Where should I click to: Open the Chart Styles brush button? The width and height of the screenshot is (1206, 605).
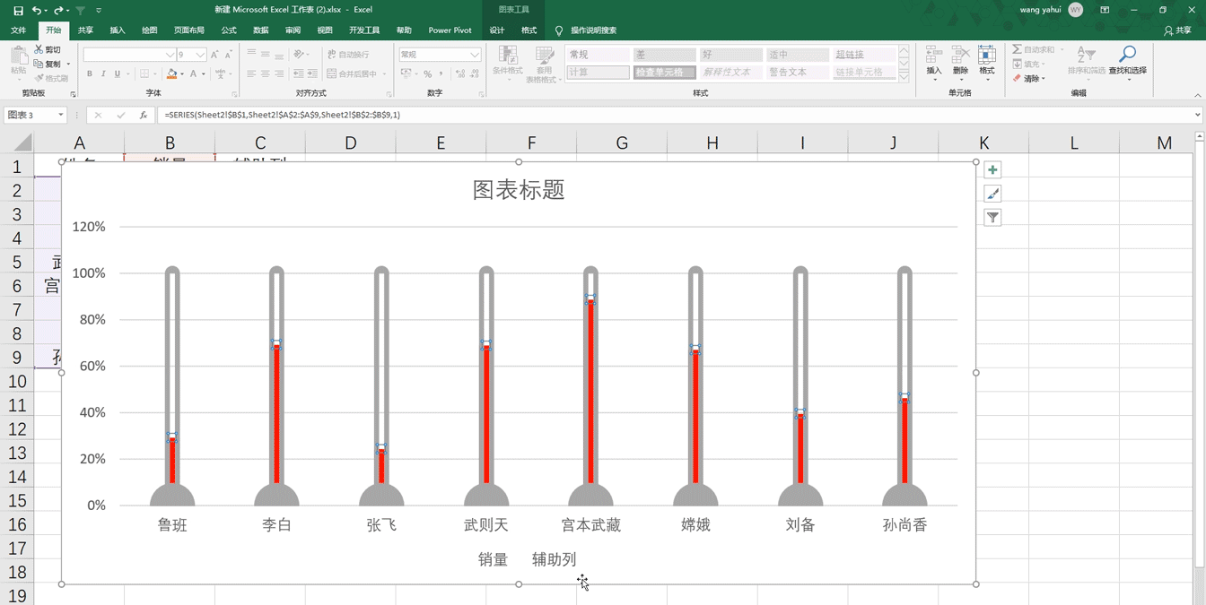(x=992, y=194)
